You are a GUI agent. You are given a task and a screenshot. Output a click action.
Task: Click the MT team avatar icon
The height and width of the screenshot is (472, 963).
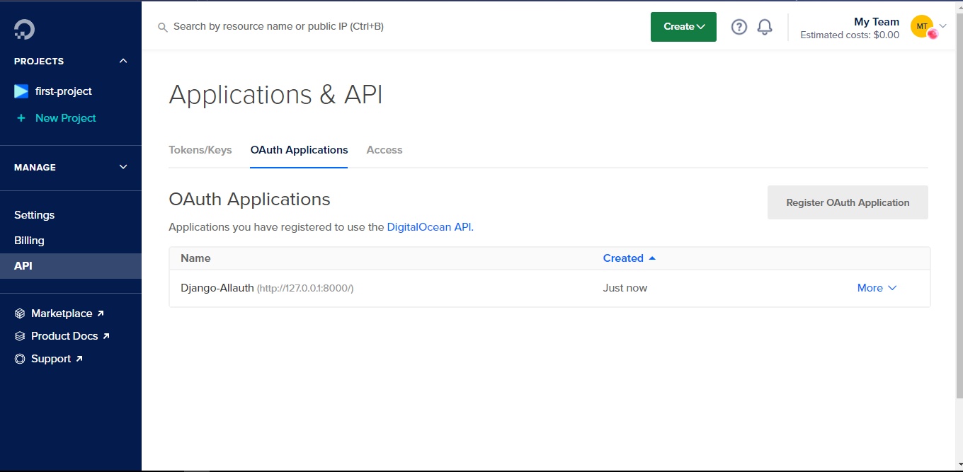pyautogui.click(x=922, y=26)
